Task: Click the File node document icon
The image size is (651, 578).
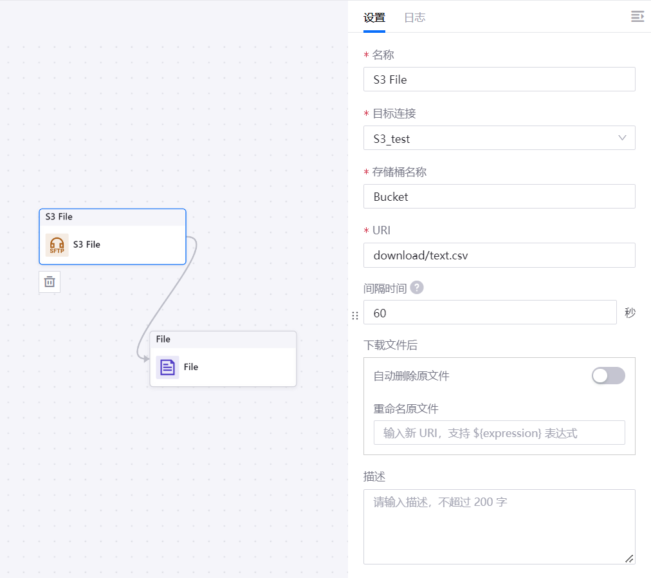Action: click(167, 367)
